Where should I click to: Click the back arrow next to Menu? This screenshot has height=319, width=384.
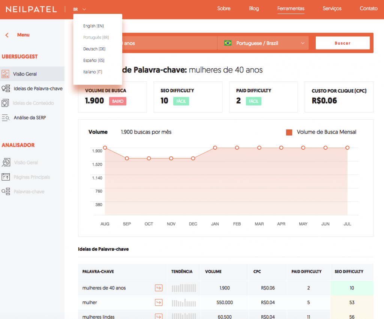(x=7, y=35)
